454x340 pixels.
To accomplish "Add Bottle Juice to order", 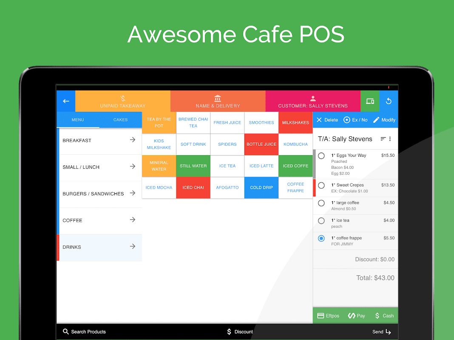I will pyautogui.click(x=261, y=144).
